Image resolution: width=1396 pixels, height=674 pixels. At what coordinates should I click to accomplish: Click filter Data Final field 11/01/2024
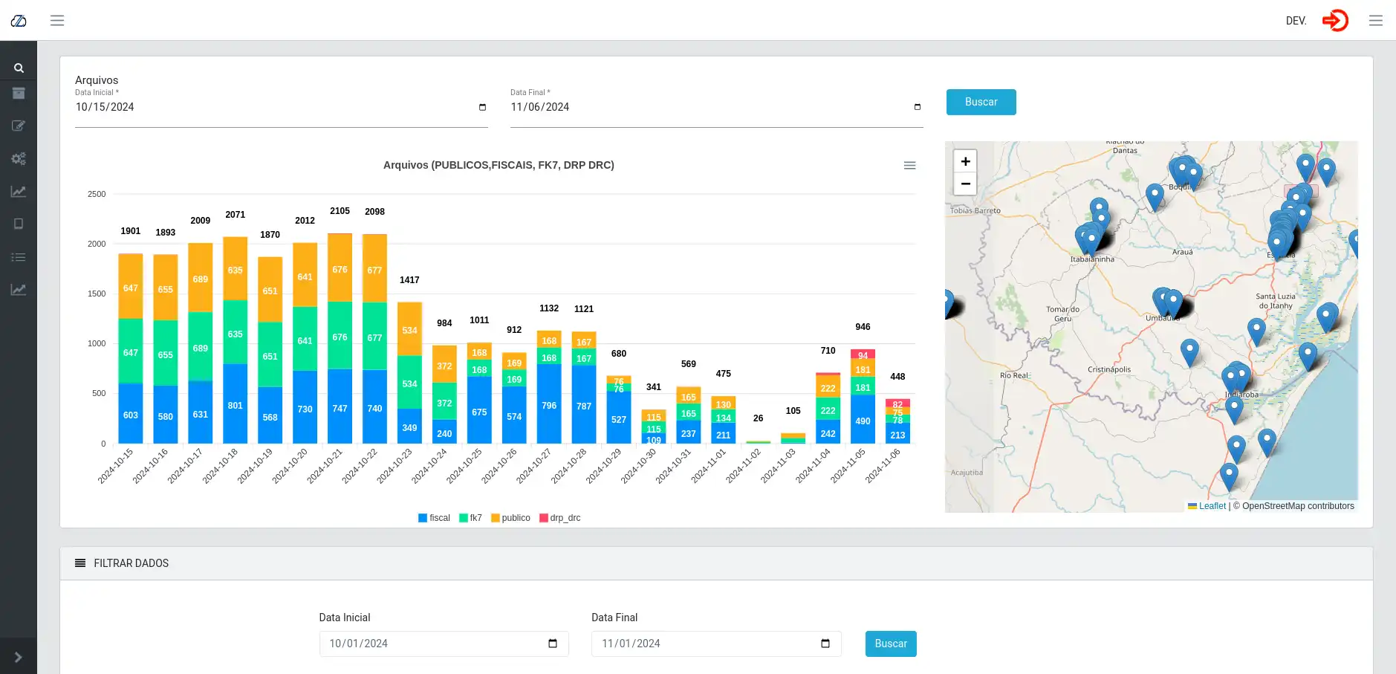(x=715, y=644)
